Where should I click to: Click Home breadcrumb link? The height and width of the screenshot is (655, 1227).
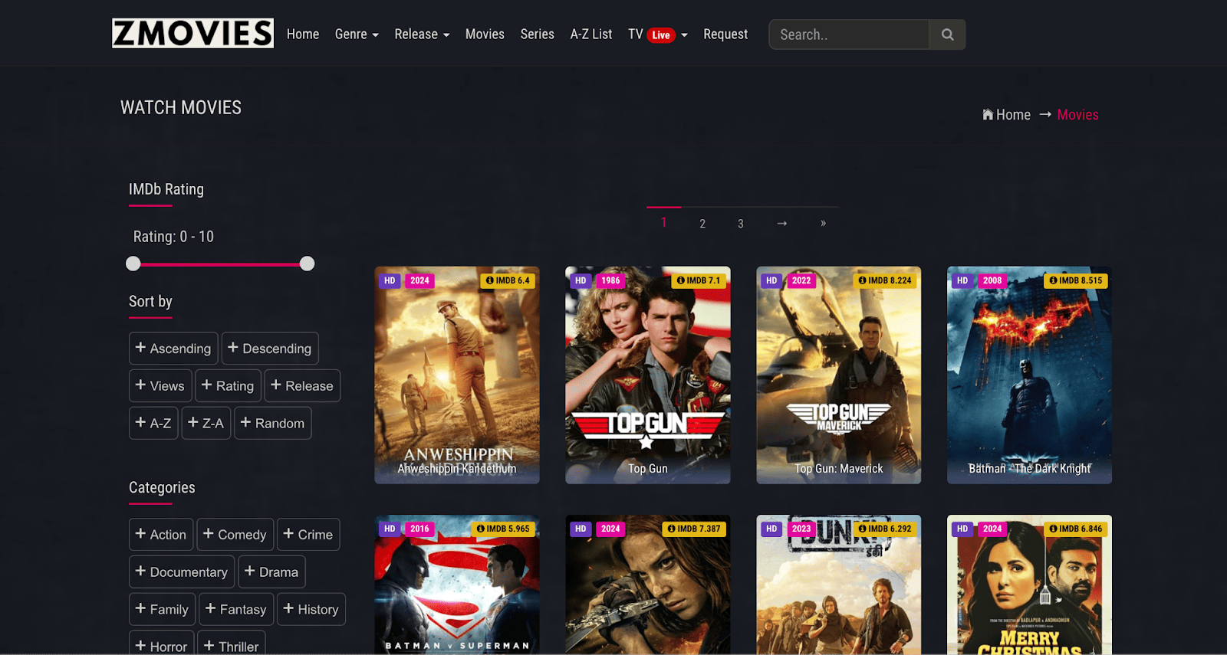click(x=1013, y=115)
